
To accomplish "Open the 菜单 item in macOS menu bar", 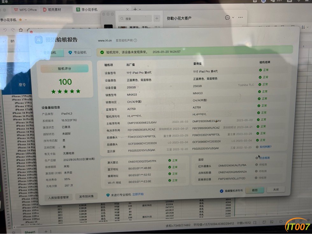I will 4,2.
